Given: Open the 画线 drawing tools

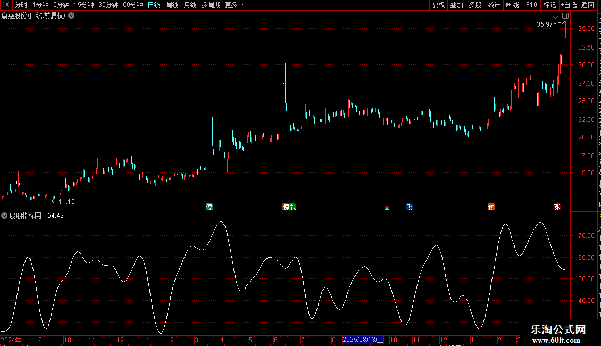Looking at the screenshot, I should (512, 5).
